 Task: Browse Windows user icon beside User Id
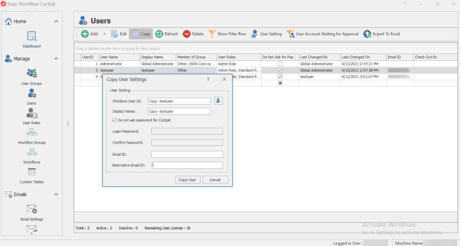click(218, 101)
